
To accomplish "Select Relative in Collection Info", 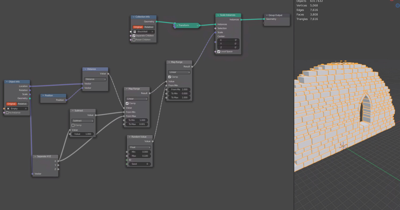I will (x=149, y=27).
